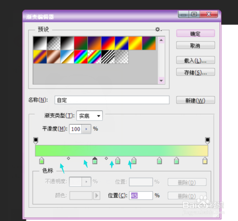Cancel with the 取消 button
Viewport: 238px width, 221px height.
pyautogui.click(x=195, y=45)
